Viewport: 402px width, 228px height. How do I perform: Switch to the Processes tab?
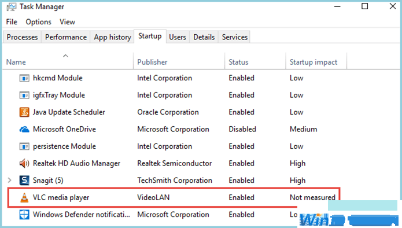tap(22, 37)
